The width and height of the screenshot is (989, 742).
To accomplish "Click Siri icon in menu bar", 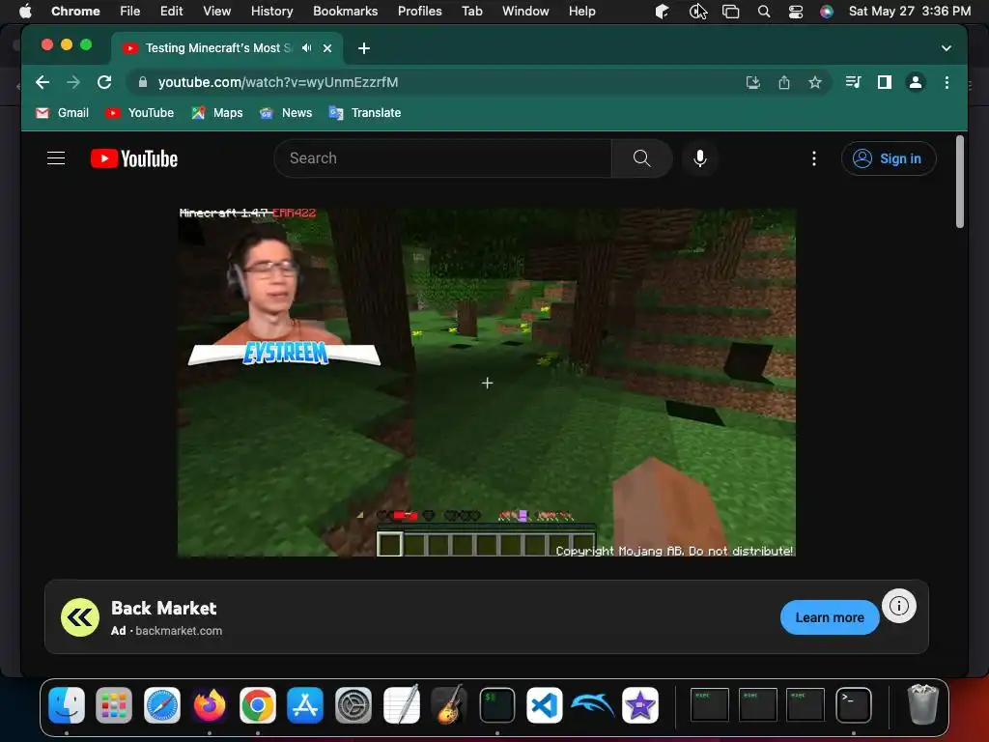I will [x=827, y=11].
